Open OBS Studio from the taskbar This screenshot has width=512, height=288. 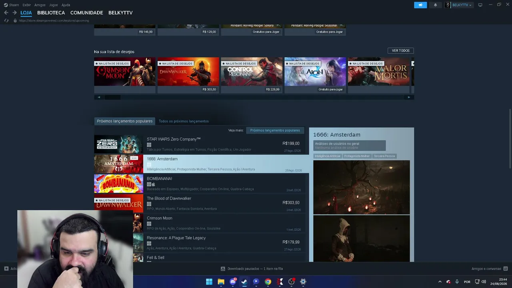(x=291, y=282)
